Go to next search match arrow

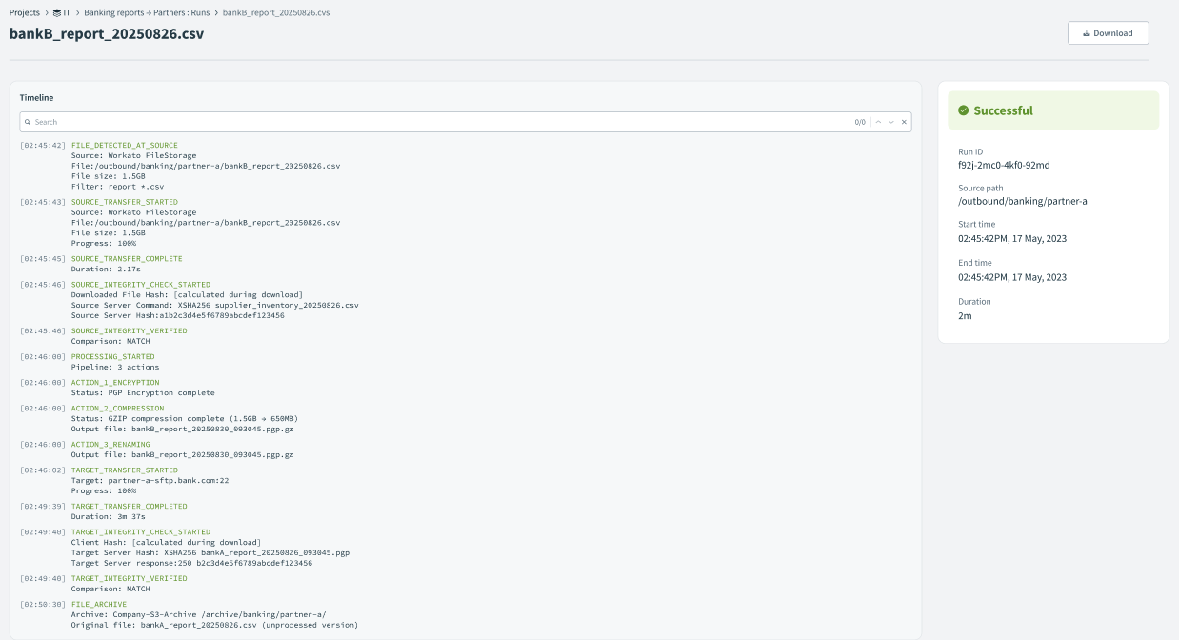[x=891, y=123]
